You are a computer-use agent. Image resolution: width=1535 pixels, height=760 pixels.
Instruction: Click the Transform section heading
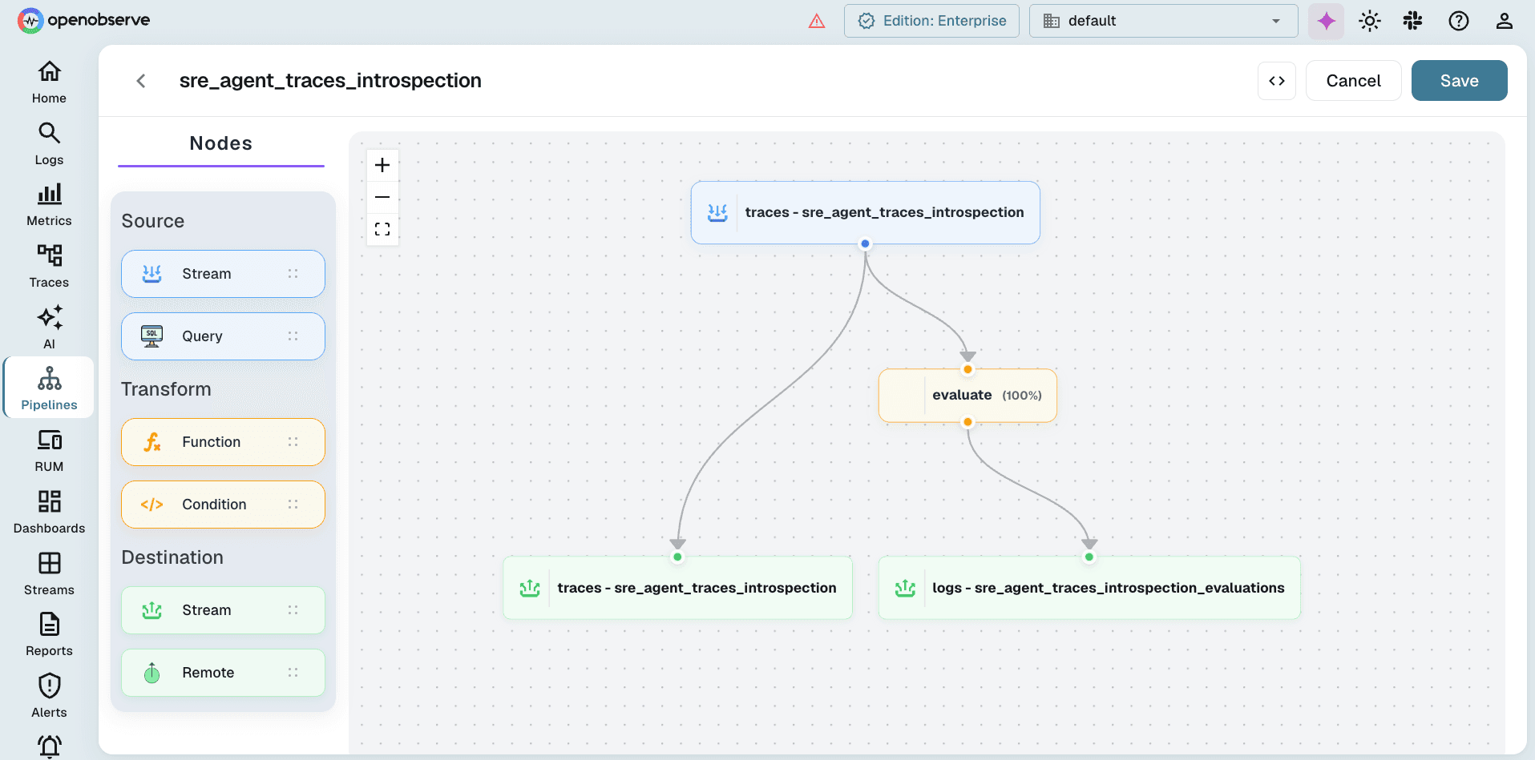[166, 389]
